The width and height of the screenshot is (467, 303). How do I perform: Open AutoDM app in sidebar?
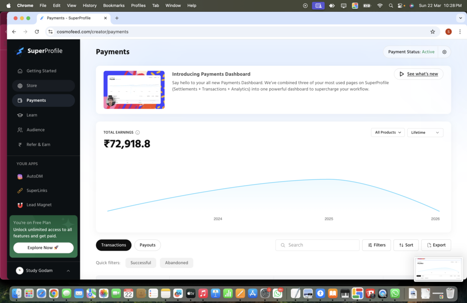click(x=34, y=176)
